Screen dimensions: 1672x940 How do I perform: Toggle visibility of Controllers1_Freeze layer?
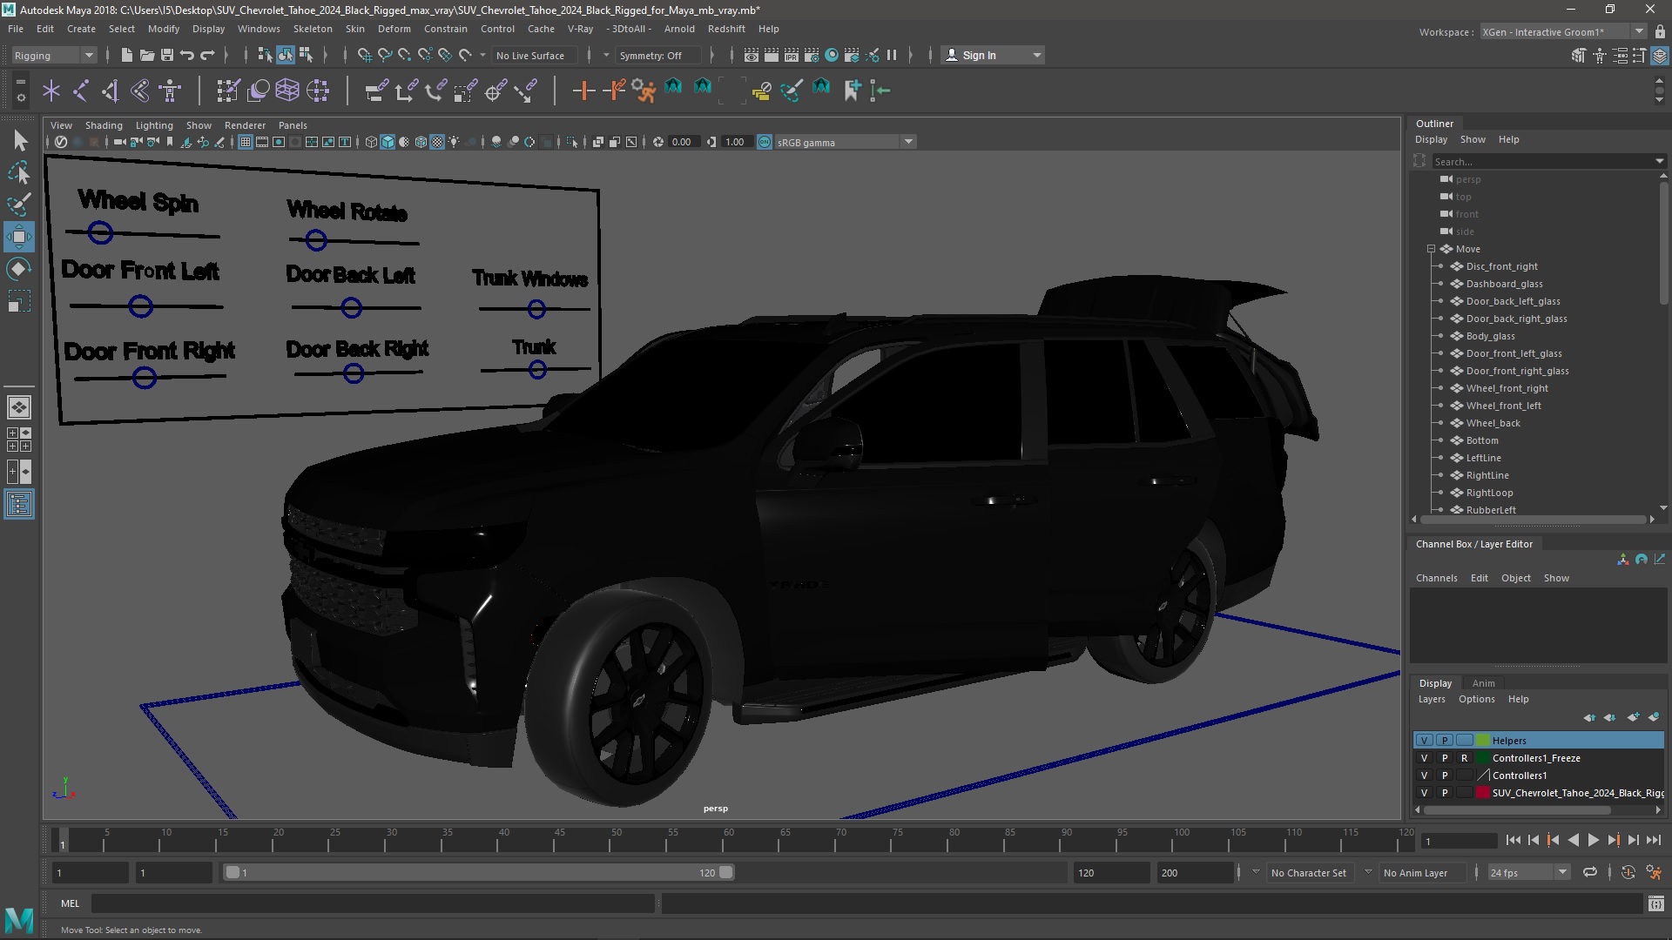[1424, 758]
